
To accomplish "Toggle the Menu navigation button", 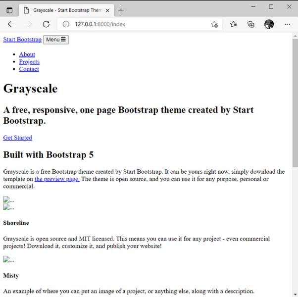I will pos(56,40).
